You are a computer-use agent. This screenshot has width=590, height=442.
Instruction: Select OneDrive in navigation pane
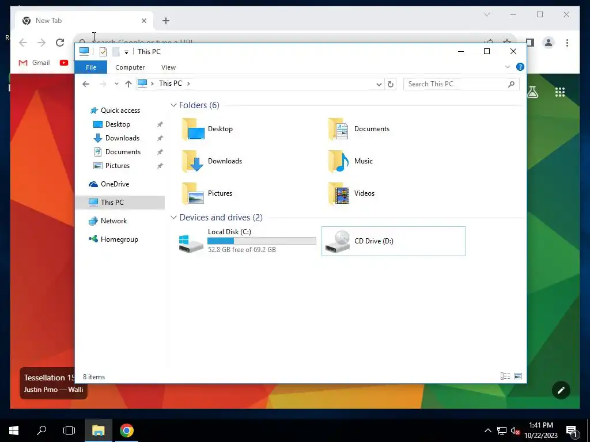click(x=115, y=184)
